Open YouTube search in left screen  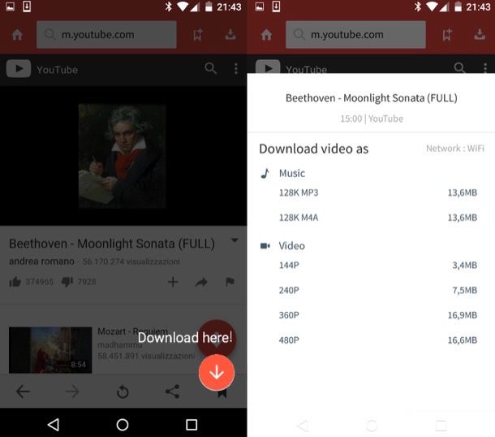pyautogui.click(x=210, y=68)
